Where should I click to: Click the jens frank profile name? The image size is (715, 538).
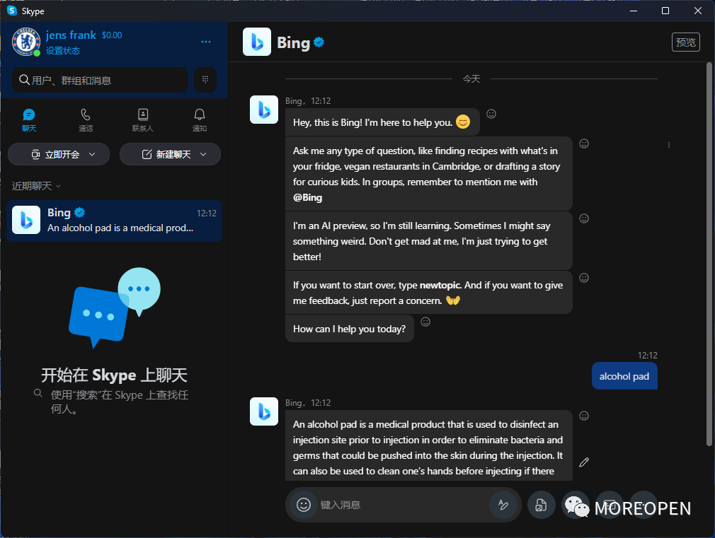point(71,35)
